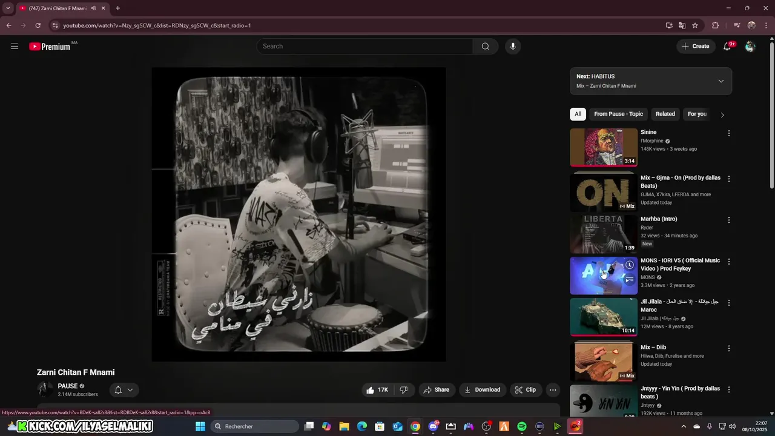Open options for Jntyyy - Yin Yin
Image resolution: width=775 pixels, height=436 pixels.
(729, 389)
